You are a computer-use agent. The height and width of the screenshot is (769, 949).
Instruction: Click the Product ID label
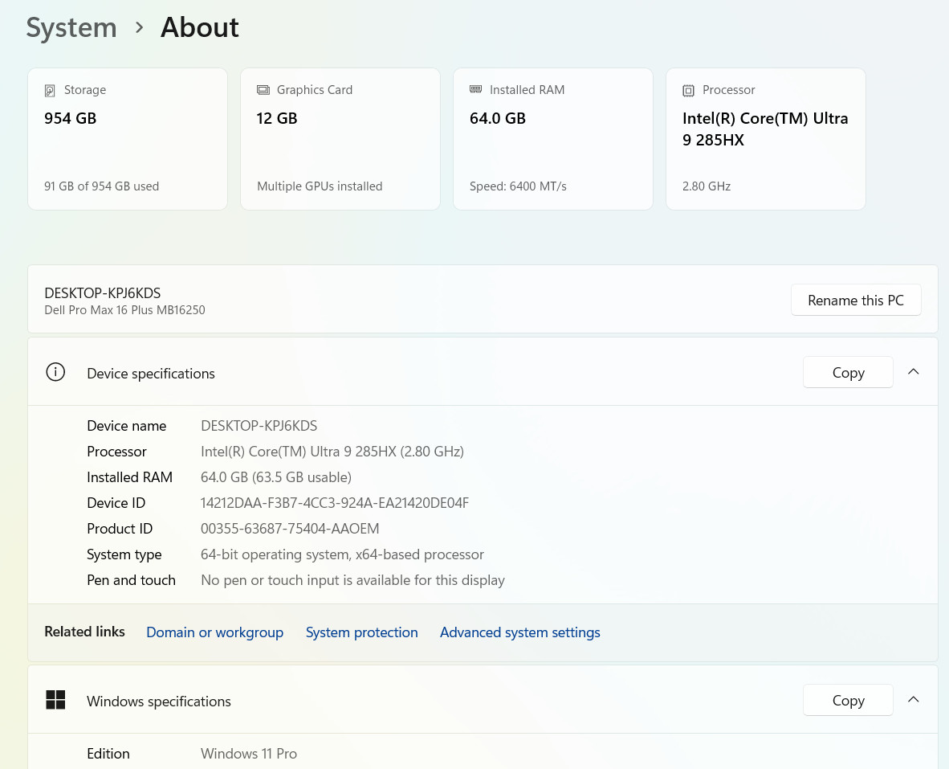point(120,529)
